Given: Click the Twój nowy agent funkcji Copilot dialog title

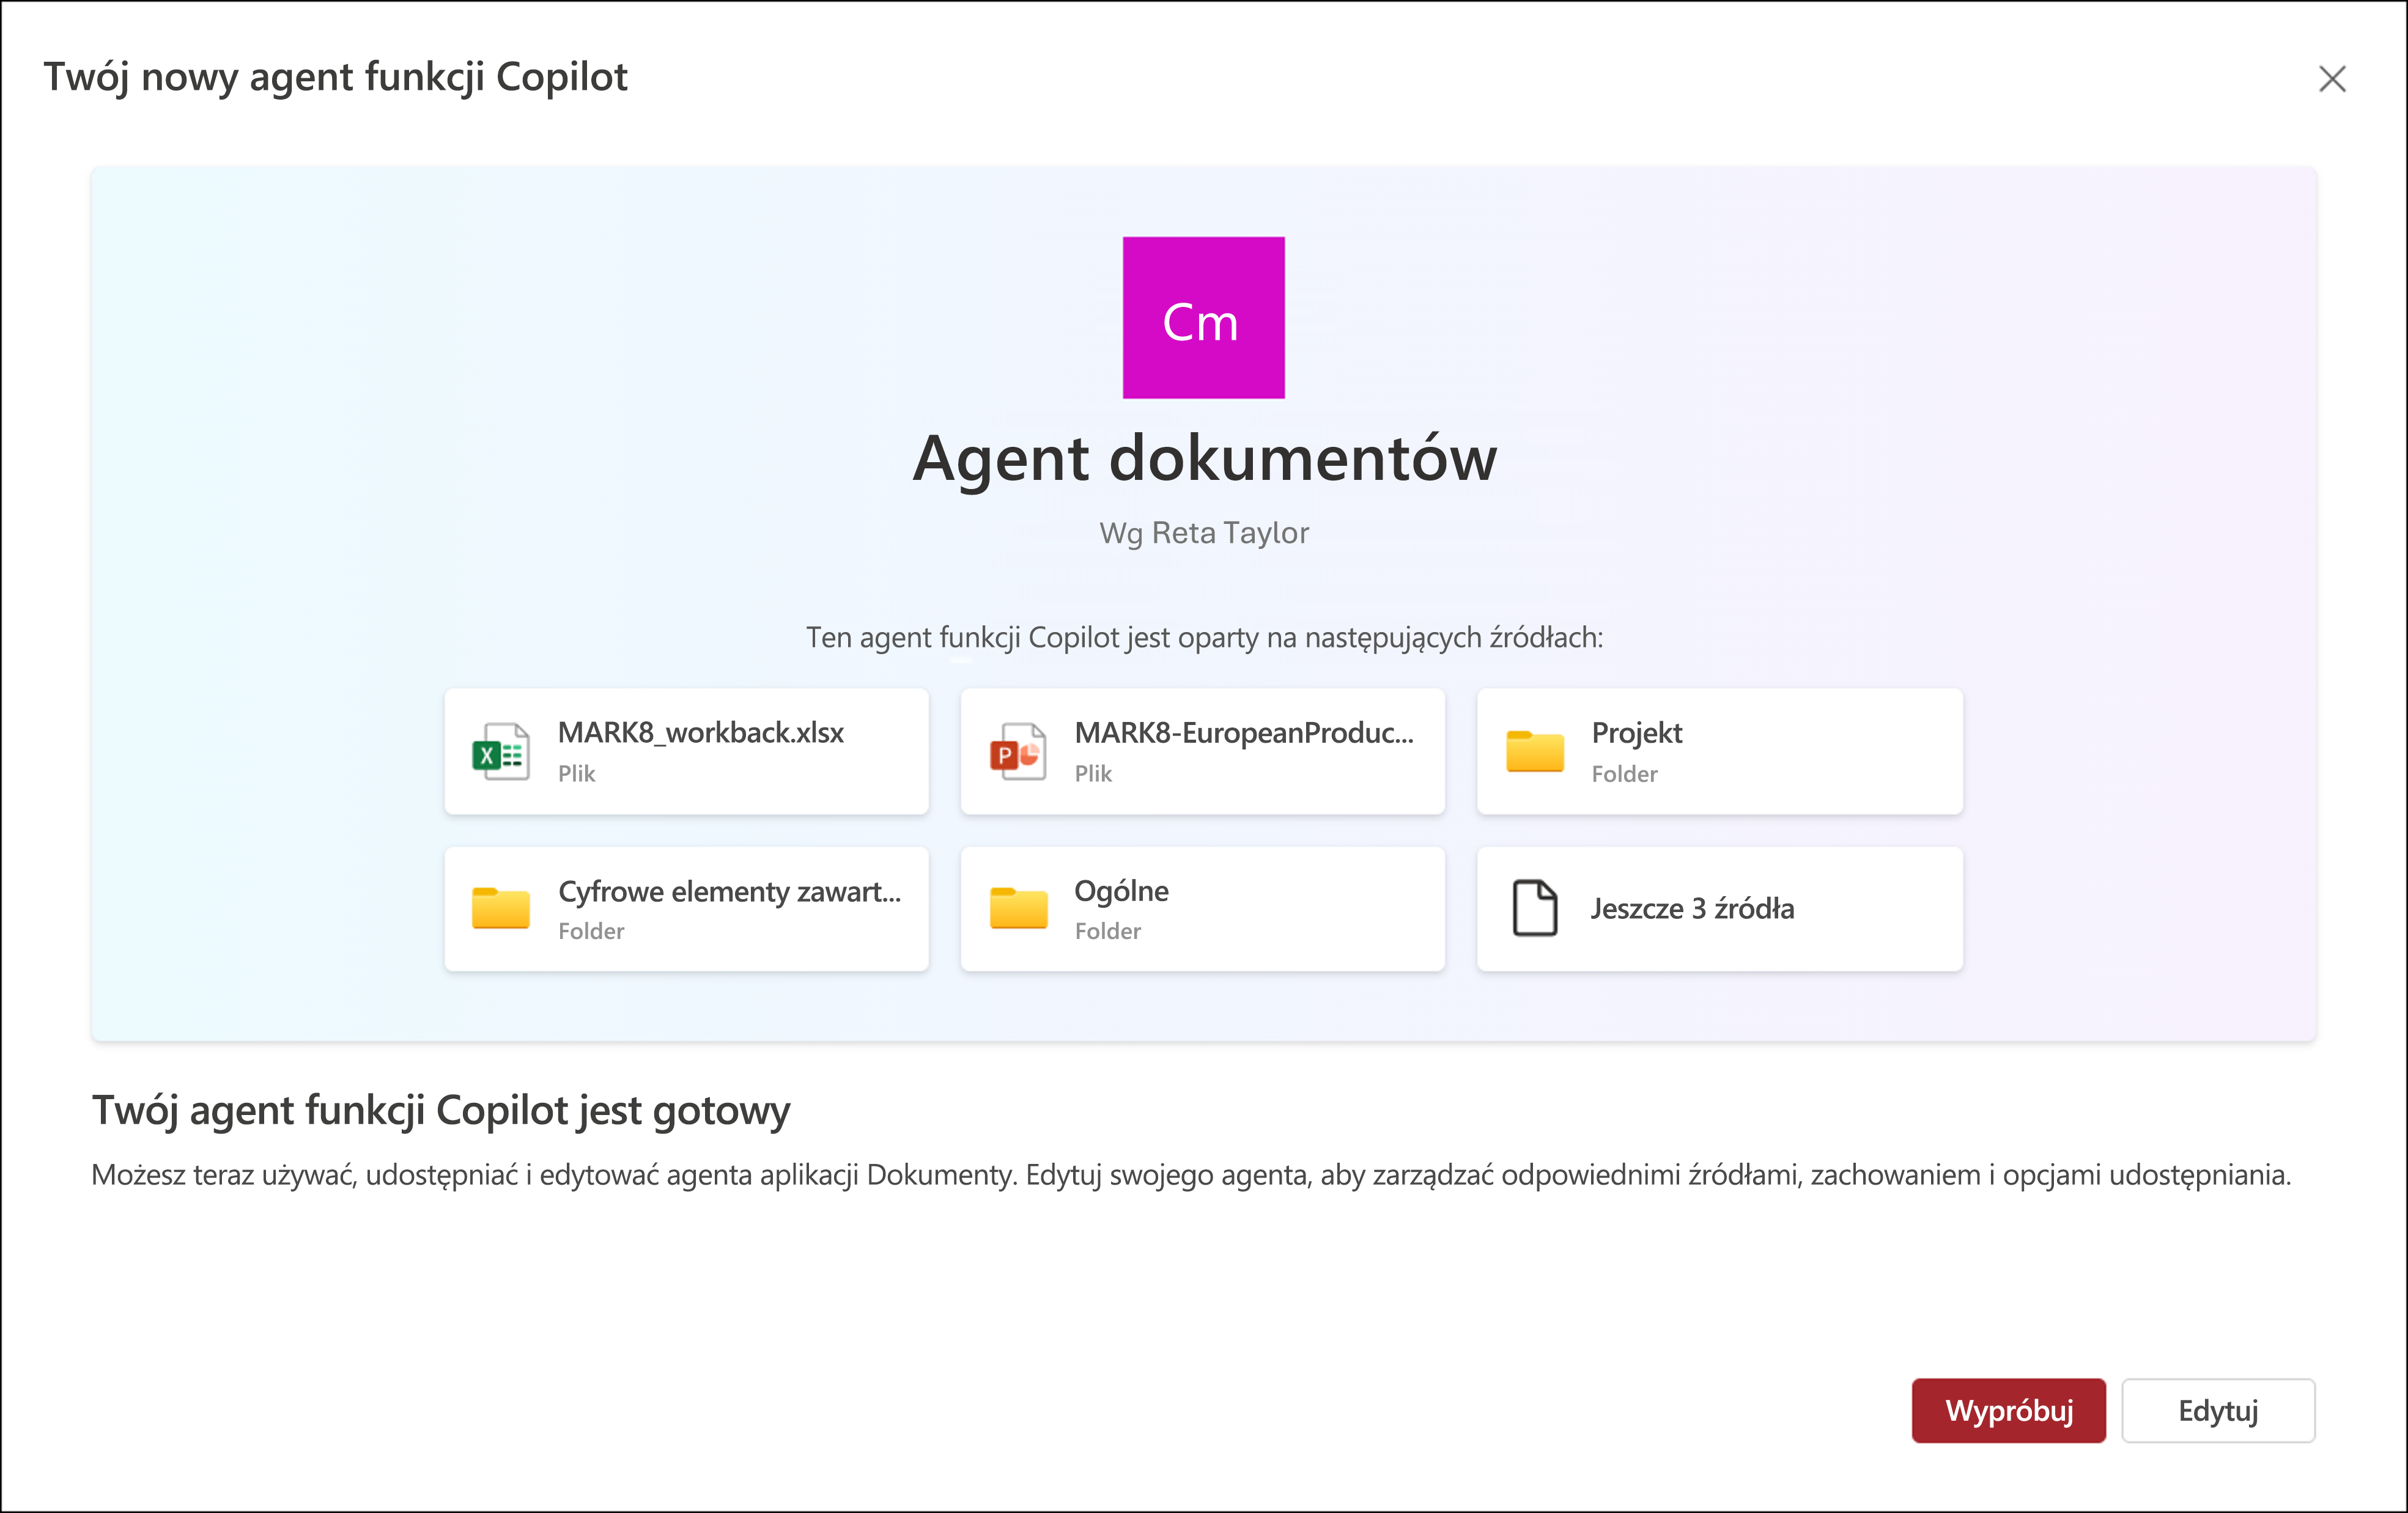Looking at the screenshot, I should (335, 77).
